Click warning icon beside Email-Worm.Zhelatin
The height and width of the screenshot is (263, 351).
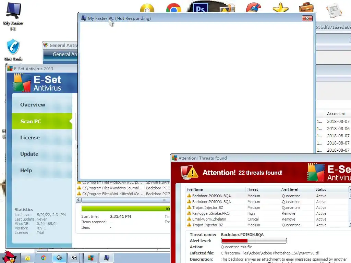189,219
